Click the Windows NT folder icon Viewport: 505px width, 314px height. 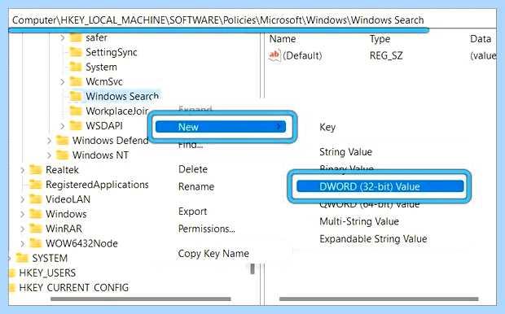click(x=63, y=155)
